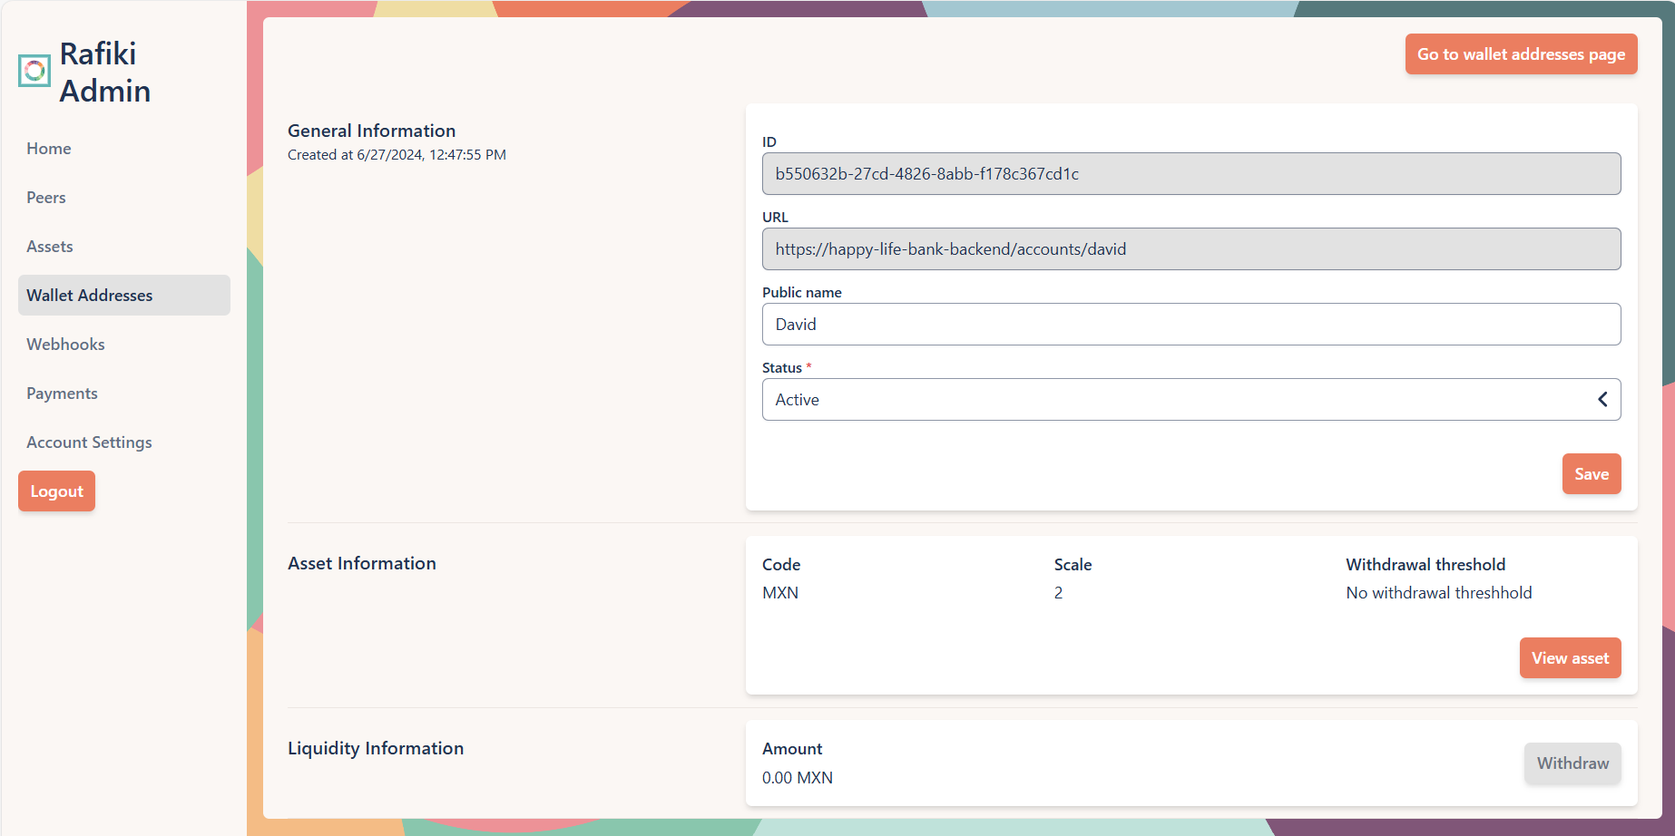The image size is (1675, 836).
Task: Click the Rafiki logo icon
Action: 34,71
